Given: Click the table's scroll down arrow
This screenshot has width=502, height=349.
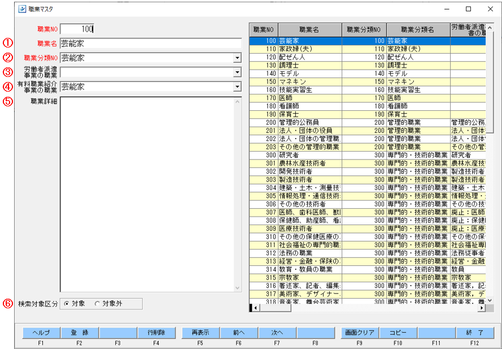Looking at the screenshot, I should [x=490, y=300].
